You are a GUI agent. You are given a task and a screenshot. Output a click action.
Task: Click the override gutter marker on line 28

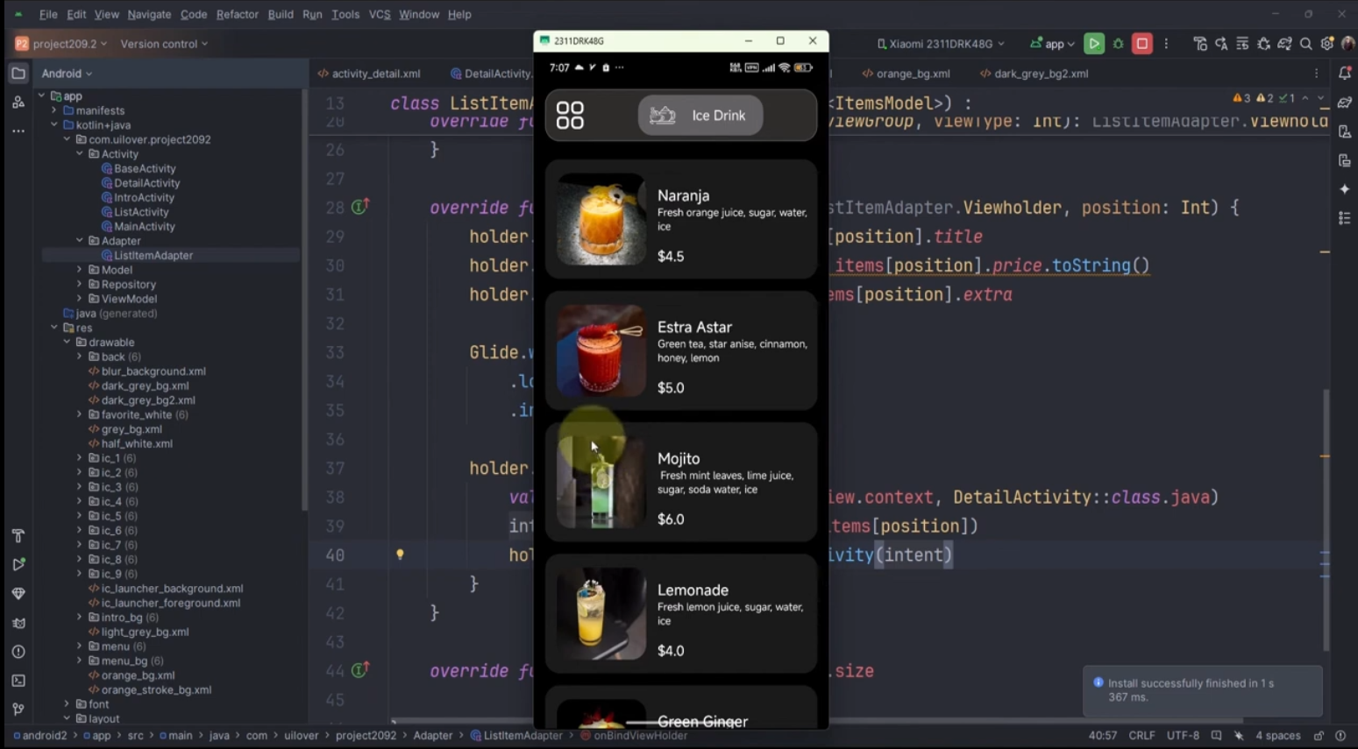click(359, 207)
